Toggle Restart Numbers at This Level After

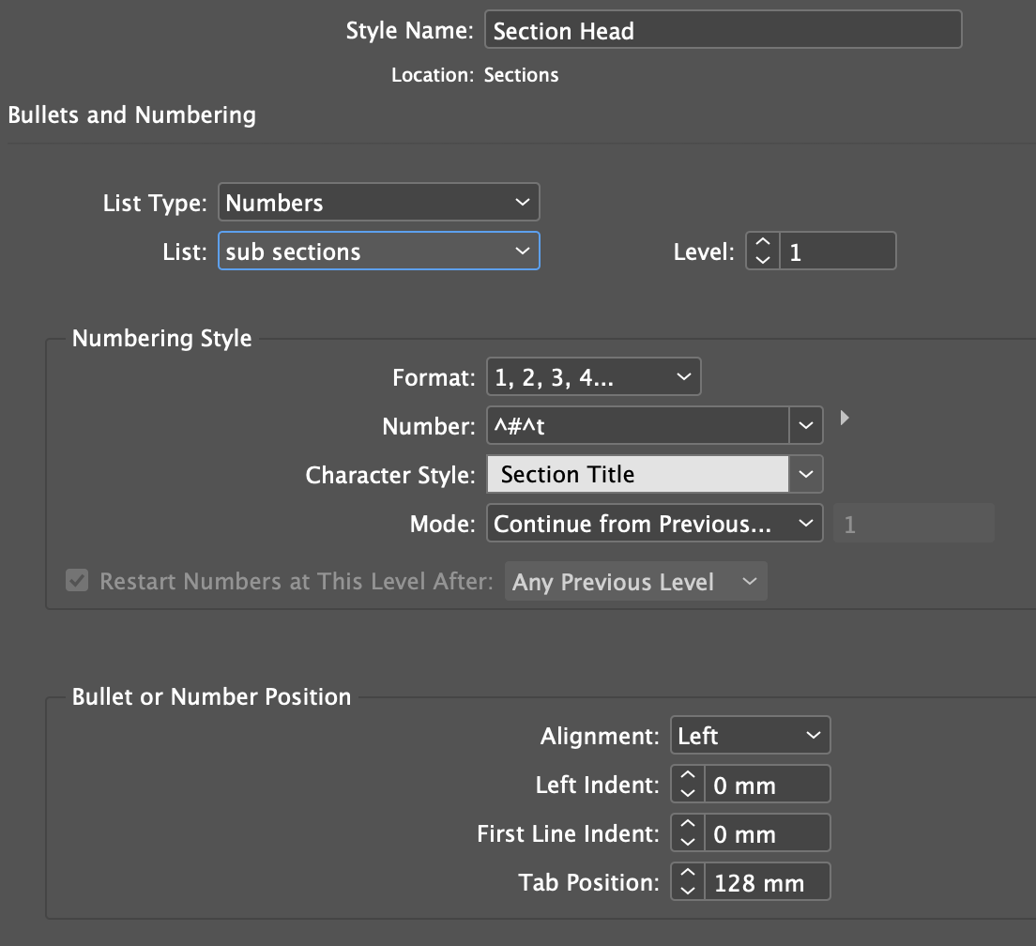pyautogui.click(x=77, y=582)
